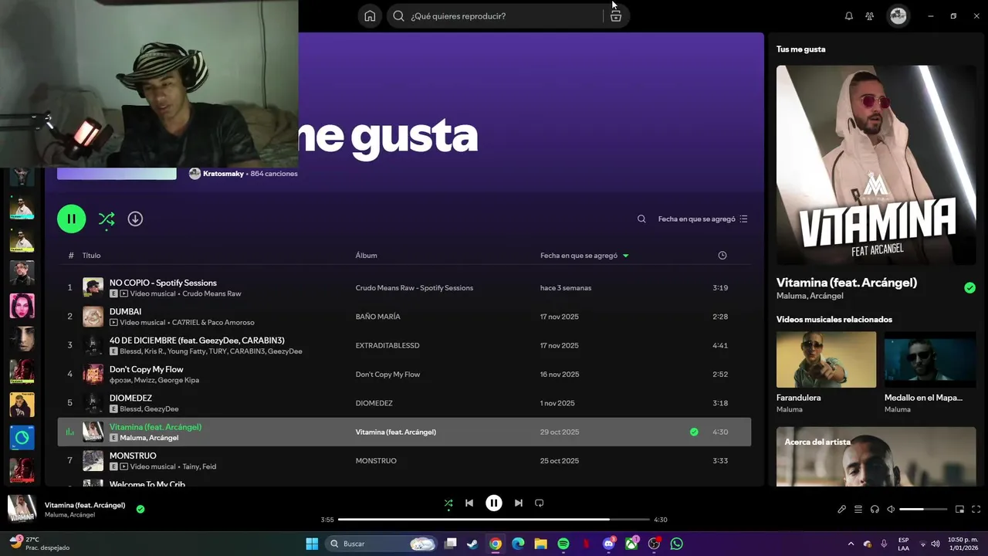Screen dimensions: 988x556
Task: Open 'Acerca del artista' card
Action: [876, 457]
